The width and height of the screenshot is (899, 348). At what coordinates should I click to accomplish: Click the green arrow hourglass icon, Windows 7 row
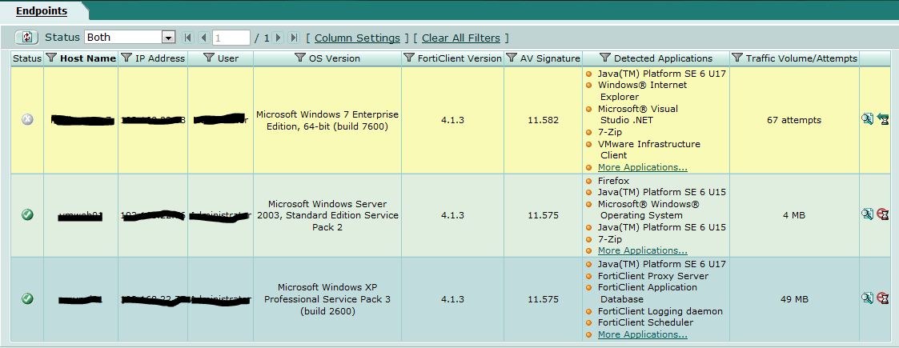(x=883, y=119)
